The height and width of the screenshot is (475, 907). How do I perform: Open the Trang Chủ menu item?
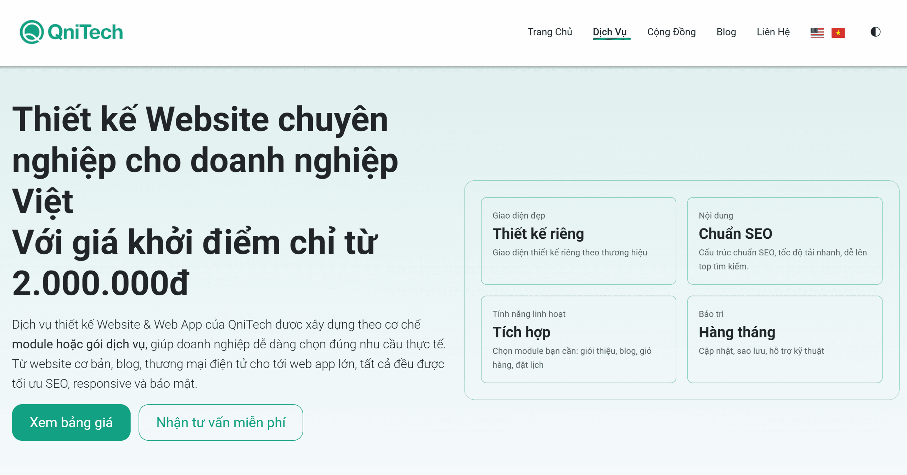[550, 32]
